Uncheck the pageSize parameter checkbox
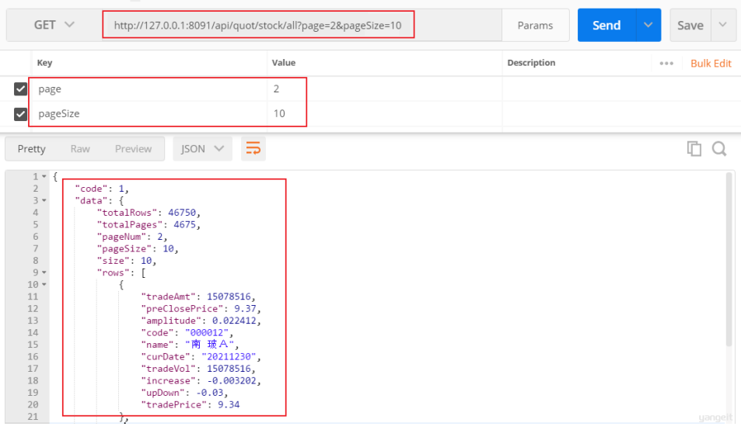Screen dimensions: 741x430 (20, 113)
